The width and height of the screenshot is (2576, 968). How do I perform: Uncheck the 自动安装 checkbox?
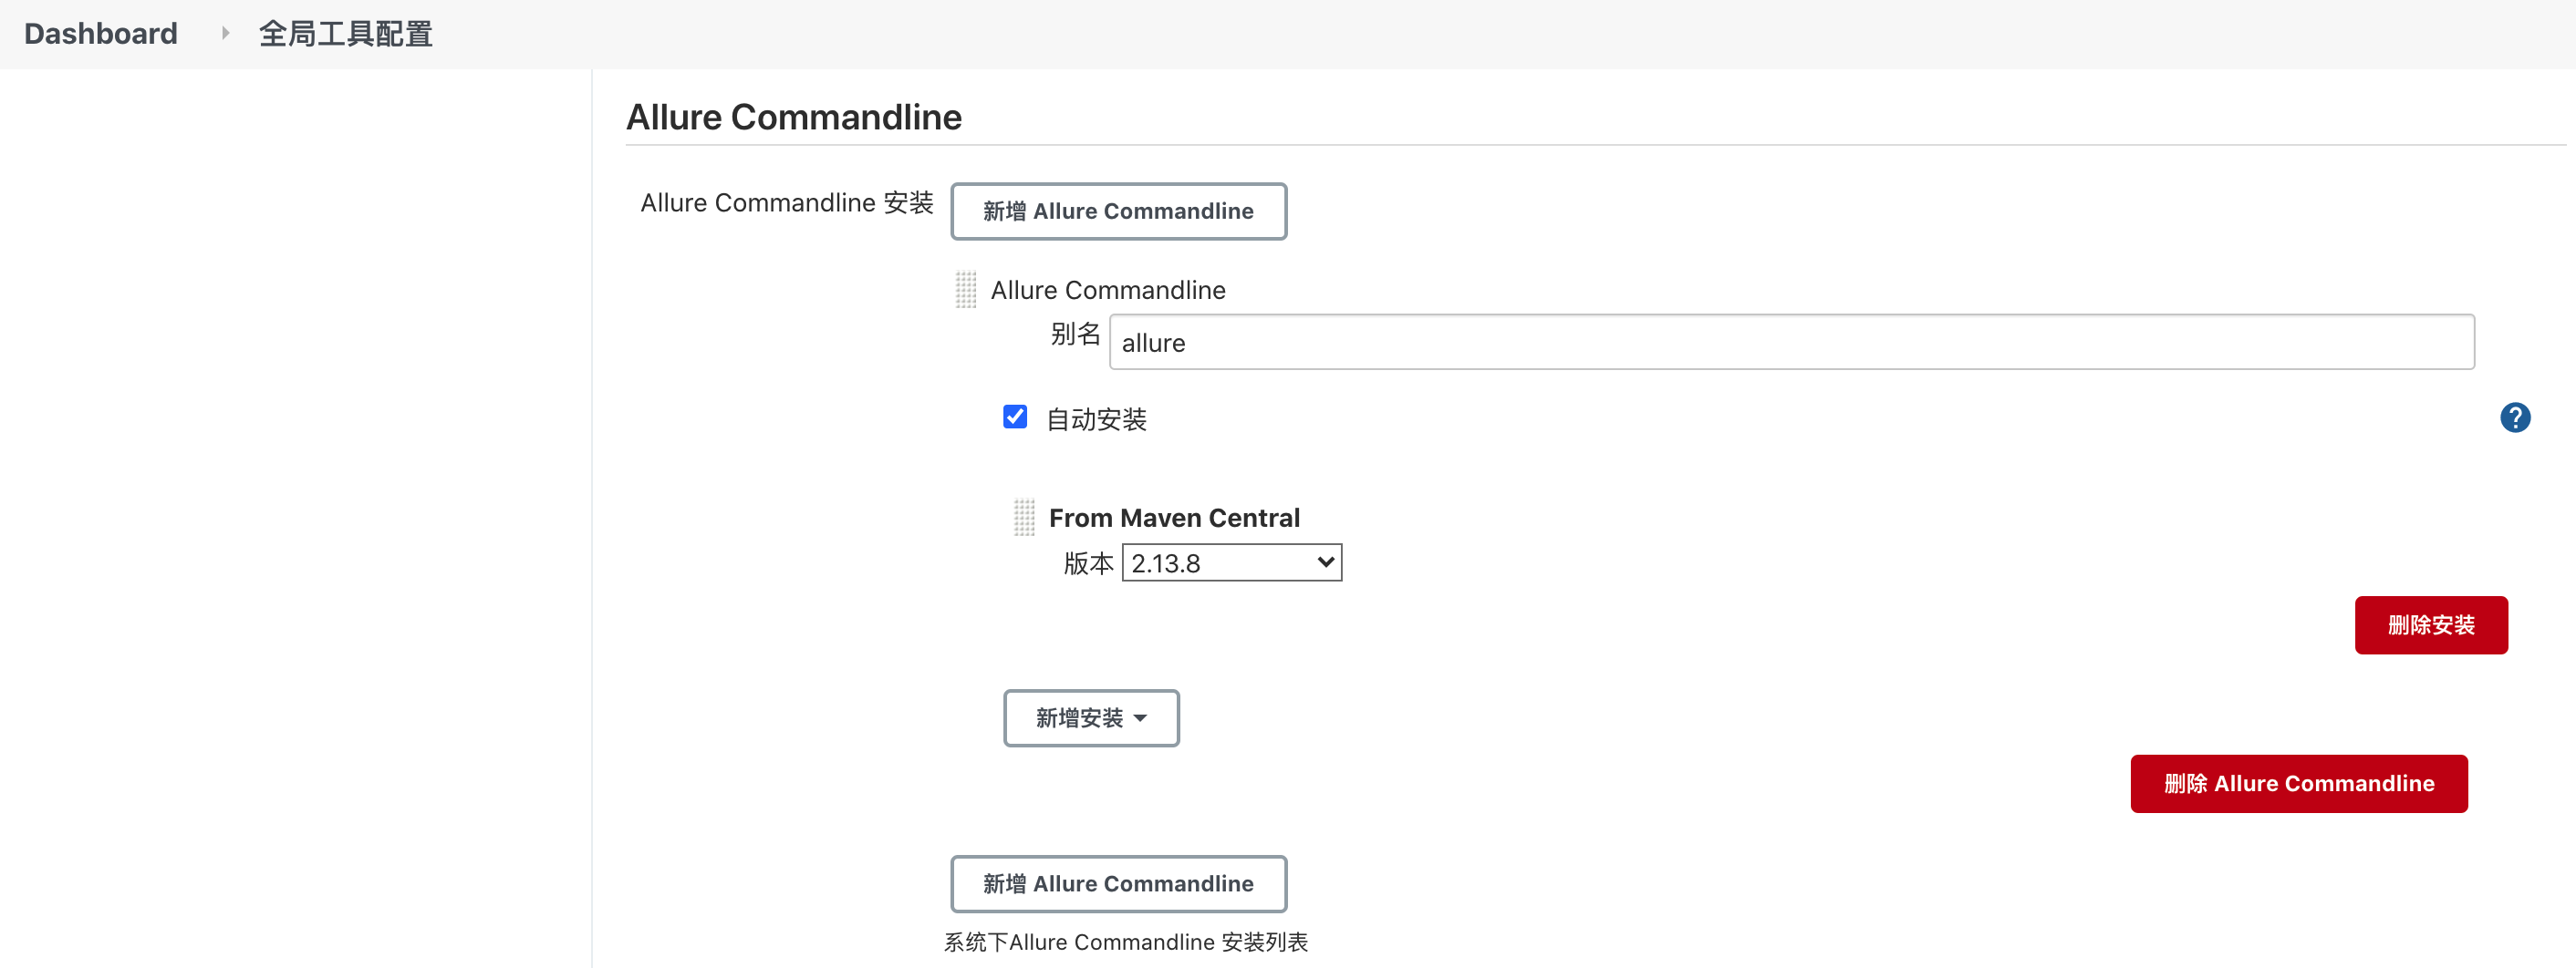pyautogui.click(x=1015, y=417)
